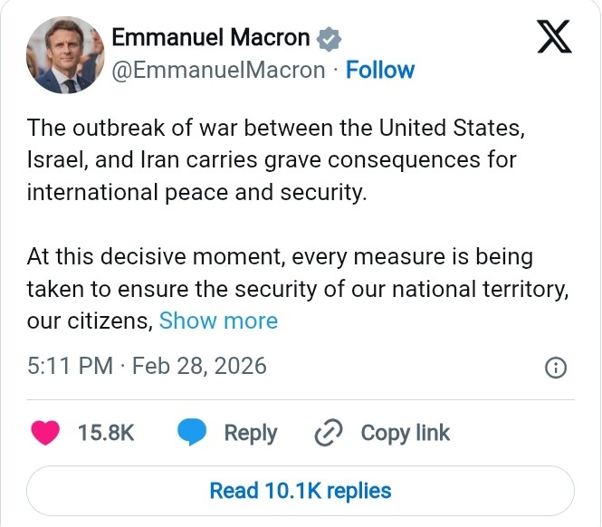
Task: Open the 5:11 PM timestamp link
Action: pos(70,366)
